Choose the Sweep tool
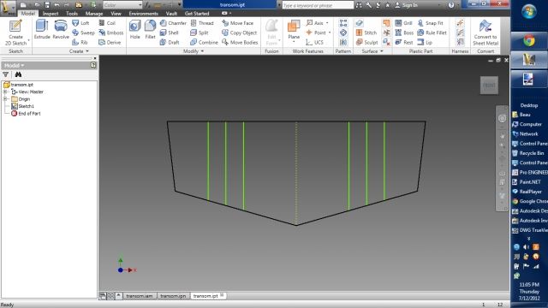548x308 pixels. coord(83,33)
